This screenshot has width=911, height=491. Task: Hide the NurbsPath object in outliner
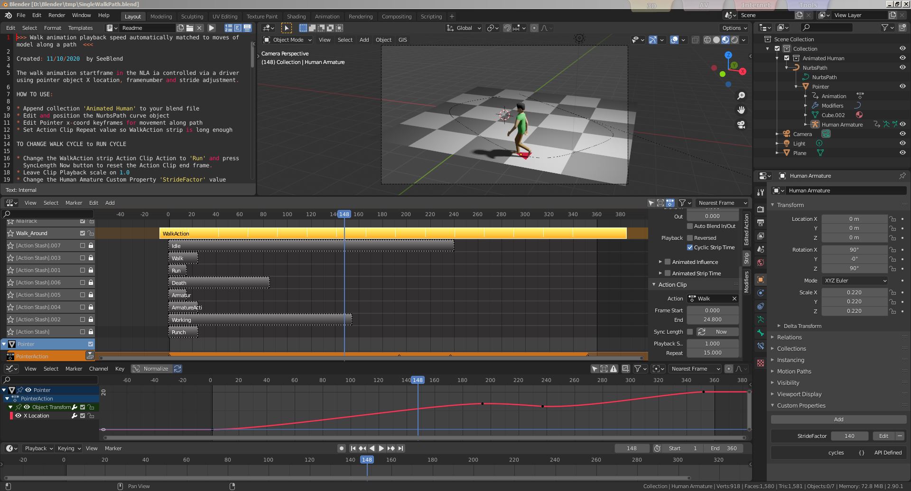[x=902, y=67]
